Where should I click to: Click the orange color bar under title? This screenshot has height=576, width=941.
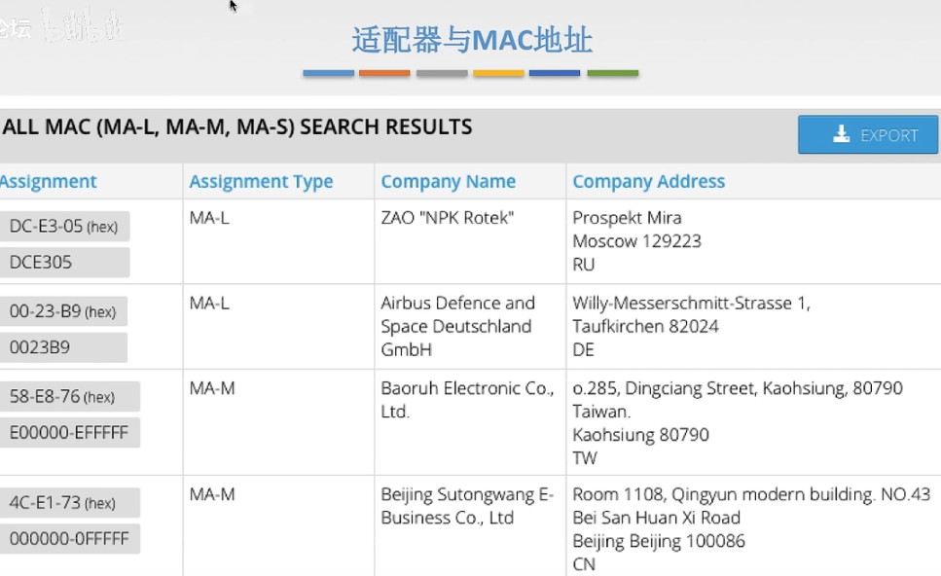click(x=384, y=73)
